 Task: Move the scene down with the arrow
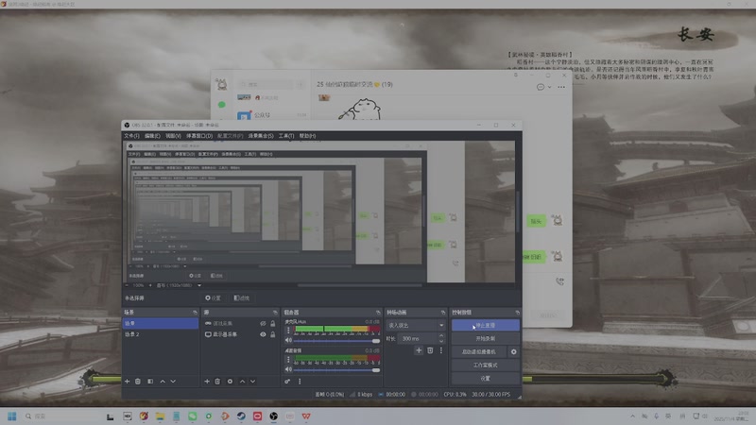[x=173, y=382]
